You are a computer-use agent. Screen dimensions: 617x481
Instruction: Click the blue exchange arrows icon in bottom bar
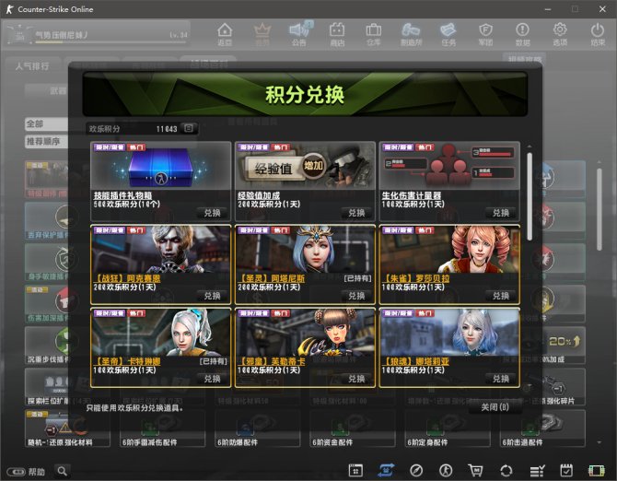(386, 470)
